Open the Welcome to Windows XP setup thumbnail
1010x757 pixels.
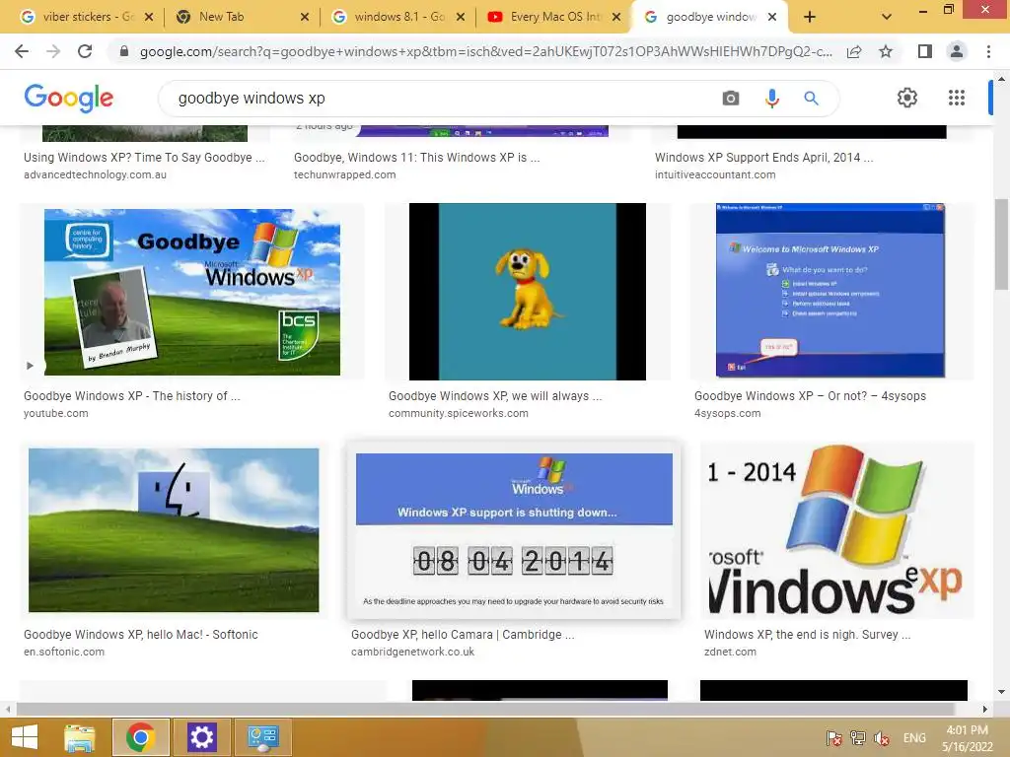(830, 291)
